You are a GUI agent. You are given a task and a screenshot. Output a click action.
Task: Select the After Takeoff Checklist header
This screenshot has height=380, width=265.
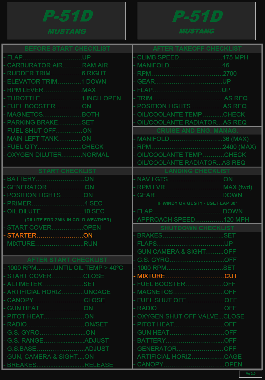point(197,49)
